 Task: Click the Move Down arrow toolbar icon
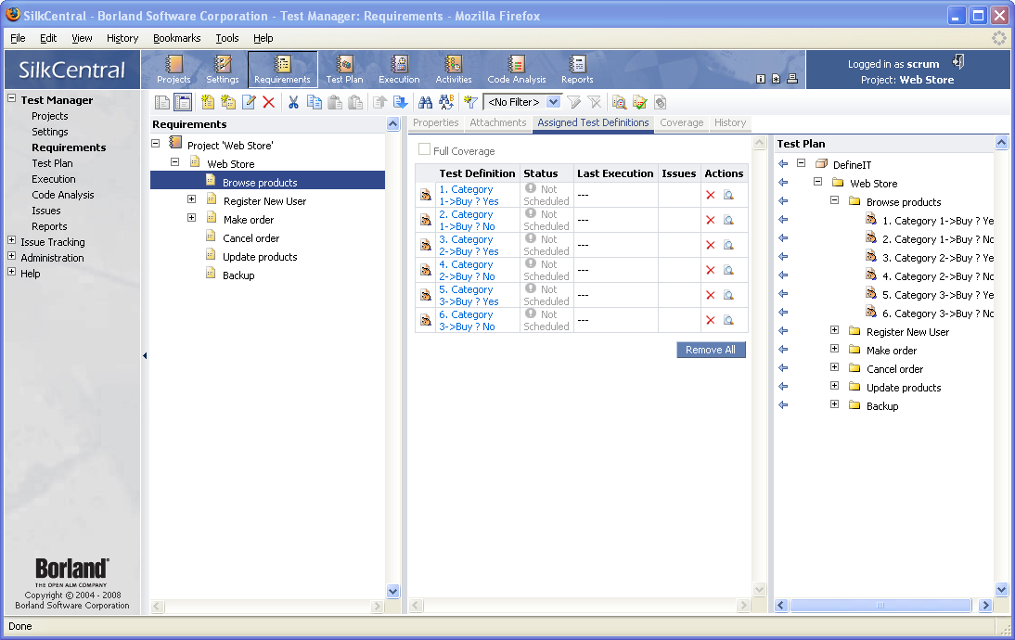coord(400,102)
